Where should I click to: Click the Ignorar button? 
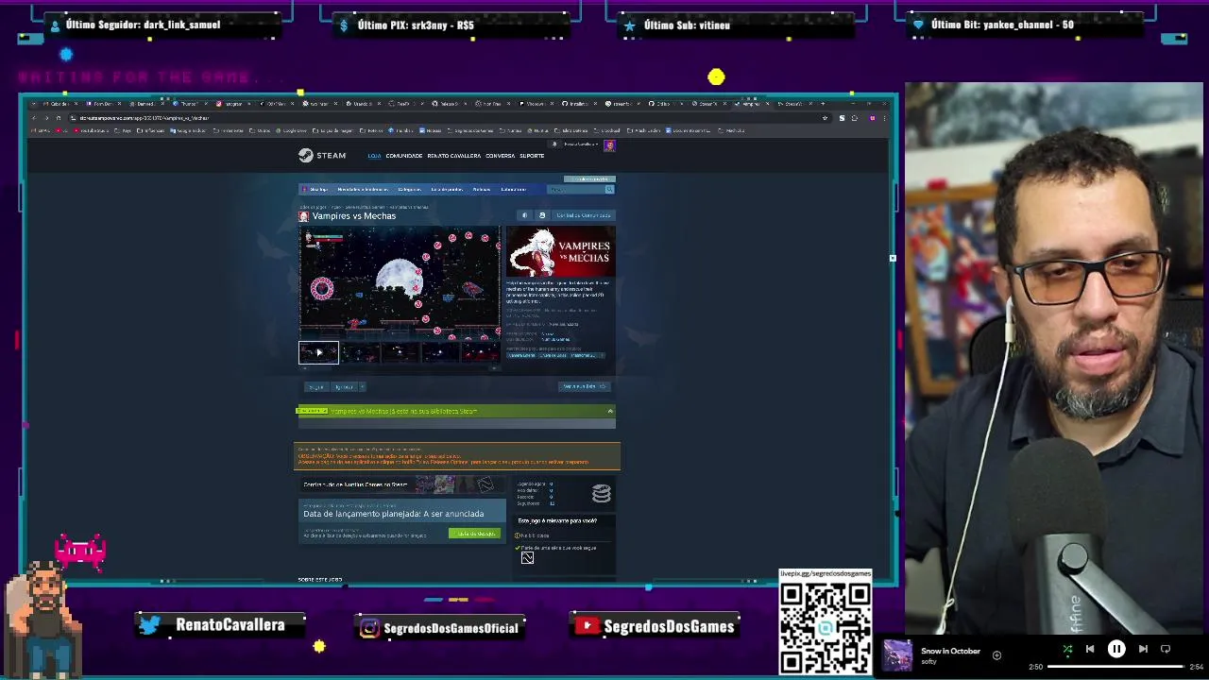coord(344,386)
